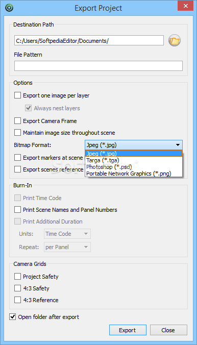Close the Export Project dialog window
The image size is (197, 345).
tap(186, 6)
